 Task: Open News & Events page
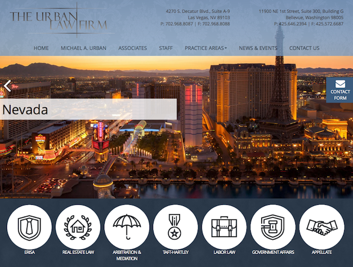click(258, 48)
